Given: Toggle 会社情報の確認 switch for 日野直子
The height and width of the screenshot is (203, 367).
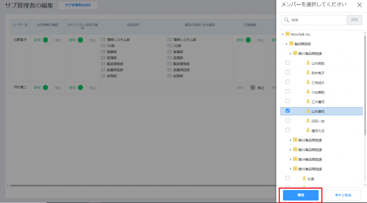Looking at the screenshot, I should click(x=48, y=40).
